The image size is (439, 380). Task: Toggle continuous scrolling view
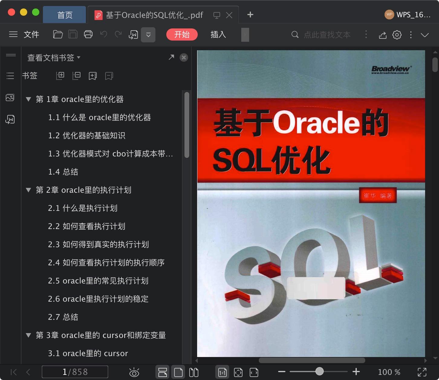163,372
